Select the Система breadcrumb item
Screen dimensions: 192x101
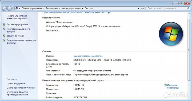point(89,8)
